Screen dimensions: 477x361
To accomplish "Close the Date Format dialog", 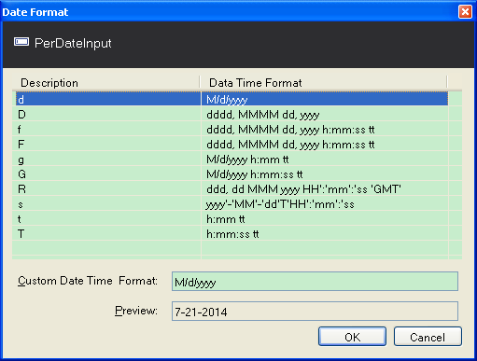I will (465, 12).
